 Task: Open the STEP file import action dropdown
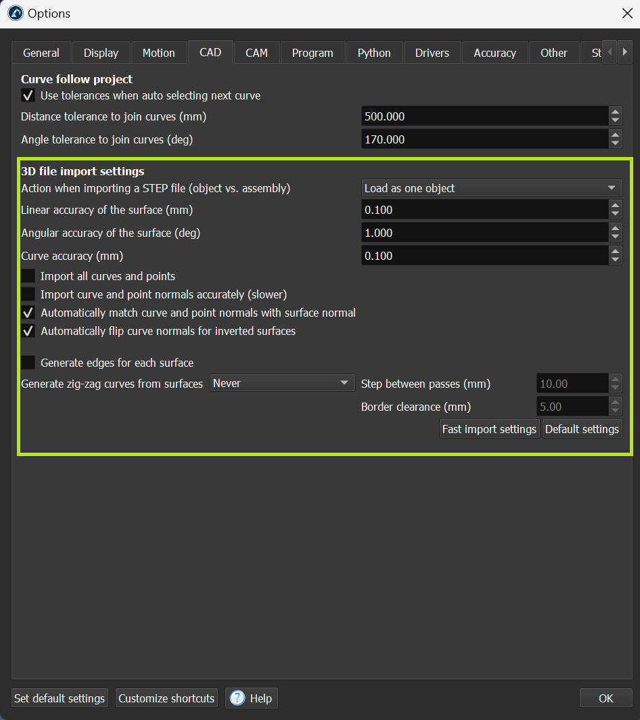pyautogui.click(x=491, y=188)
